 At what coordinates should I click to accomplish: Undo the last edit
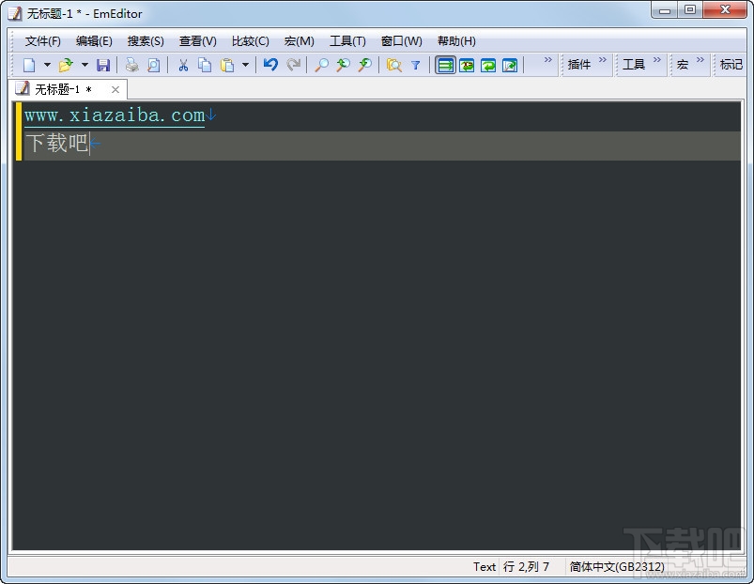click(x=270, y=65)
